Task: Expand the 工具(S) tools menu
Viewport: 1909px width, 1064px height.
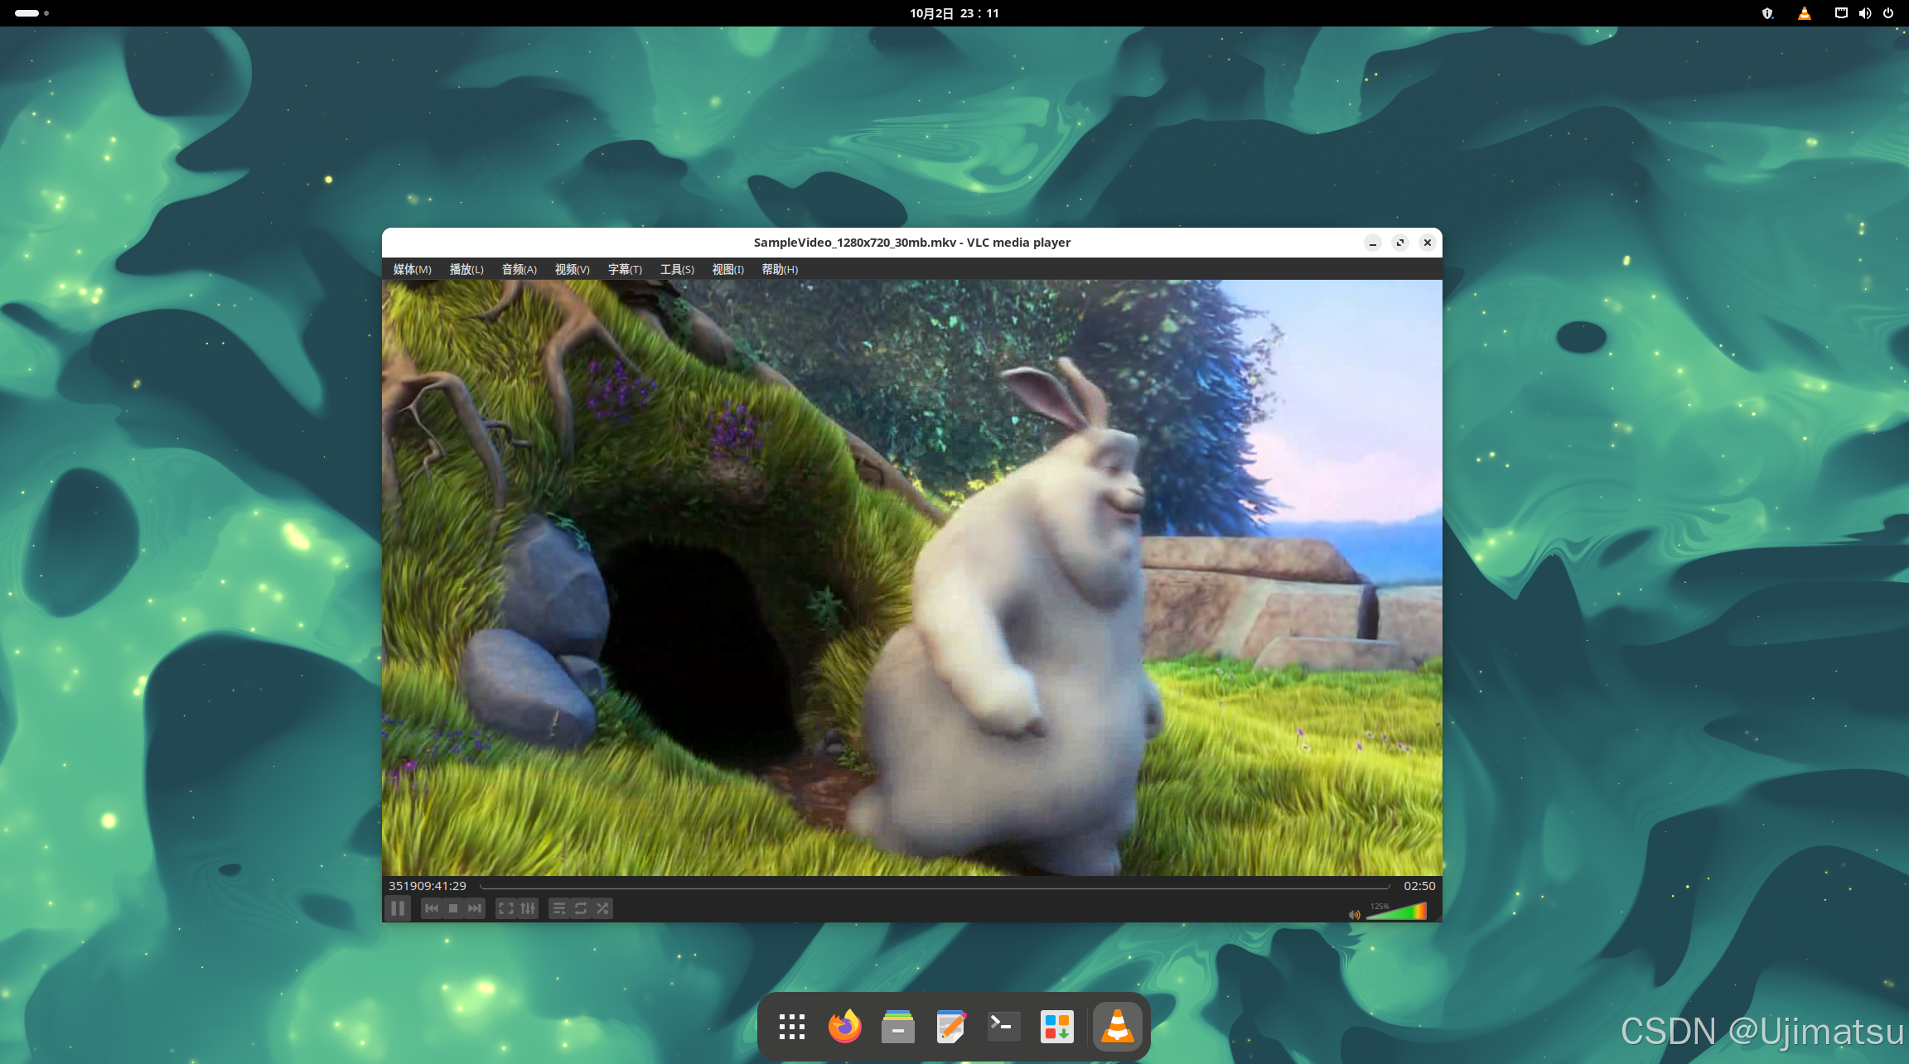Action: coord(677,269)
